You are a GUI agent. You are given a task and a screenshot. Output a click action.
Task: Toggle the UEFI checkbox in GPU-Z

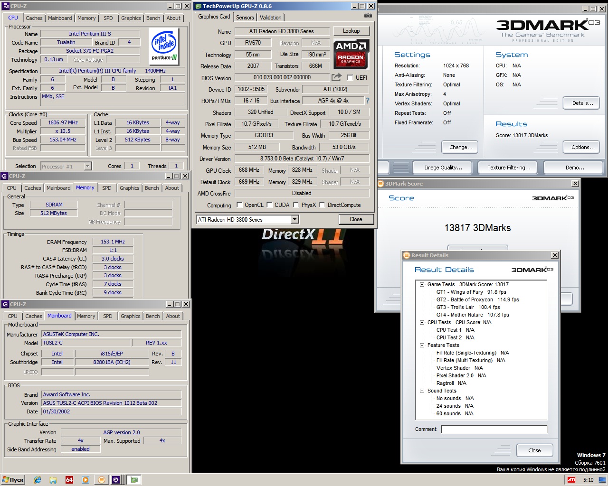pos(350,78)
